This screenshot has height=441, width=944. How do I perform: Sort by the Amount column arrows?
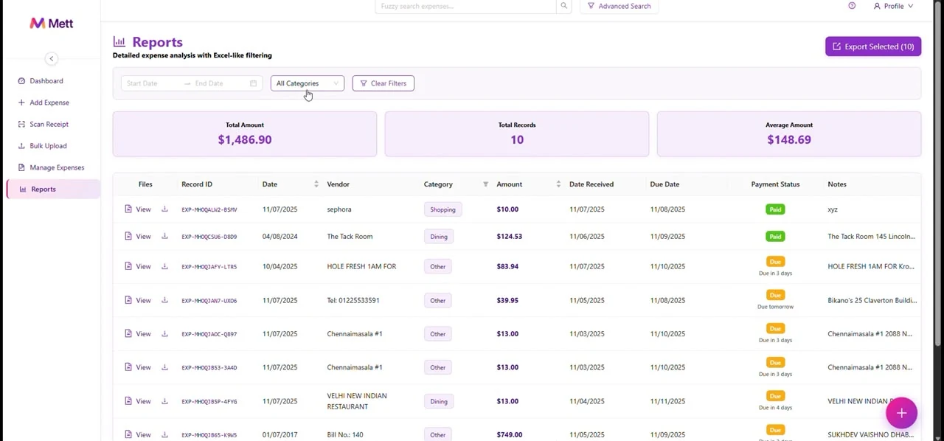[558, 184]
